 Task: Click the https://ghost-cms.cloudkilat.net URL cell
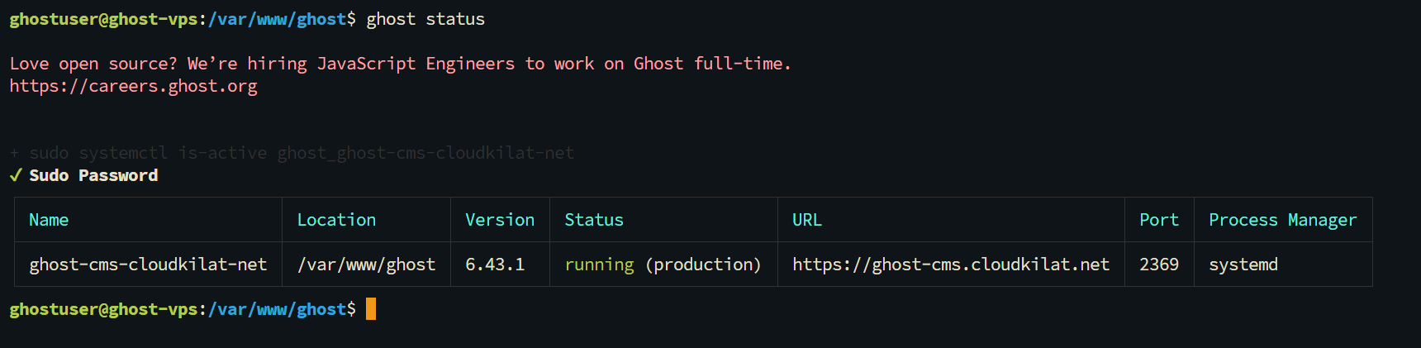tap(951, 265)
